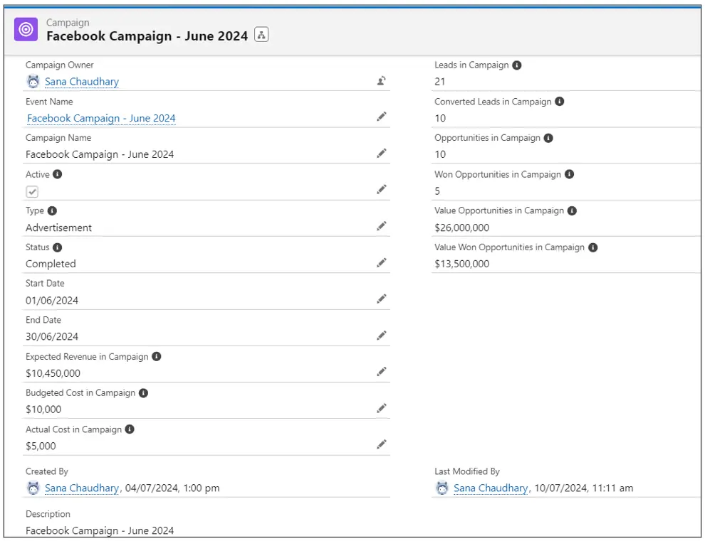This screenshot has height=541, width=705.
Task: Click the Opportunities in Campaign value 10
Action: tap(440, 154)
